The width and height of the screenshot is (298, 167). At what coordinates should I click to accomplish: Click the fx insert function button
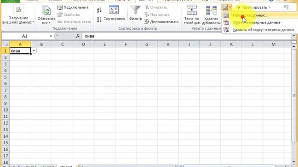(78, 36)
